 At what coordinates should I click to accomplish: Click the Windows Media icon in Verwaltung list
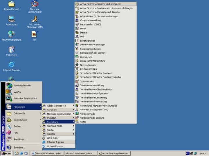(x=77, y=114)
